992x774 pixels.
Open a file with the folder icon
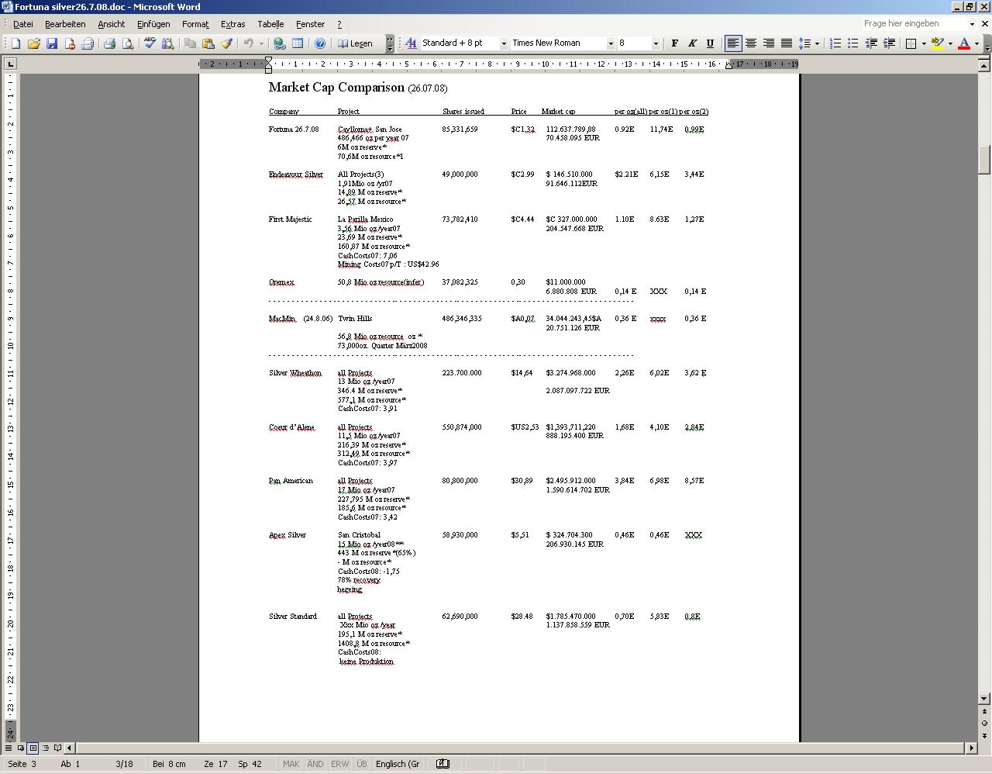tap(33, 43)
